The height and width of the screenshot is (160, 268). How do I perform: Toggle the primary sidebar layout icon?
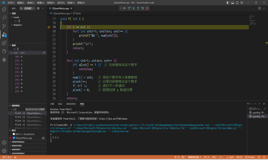(228, 3)
